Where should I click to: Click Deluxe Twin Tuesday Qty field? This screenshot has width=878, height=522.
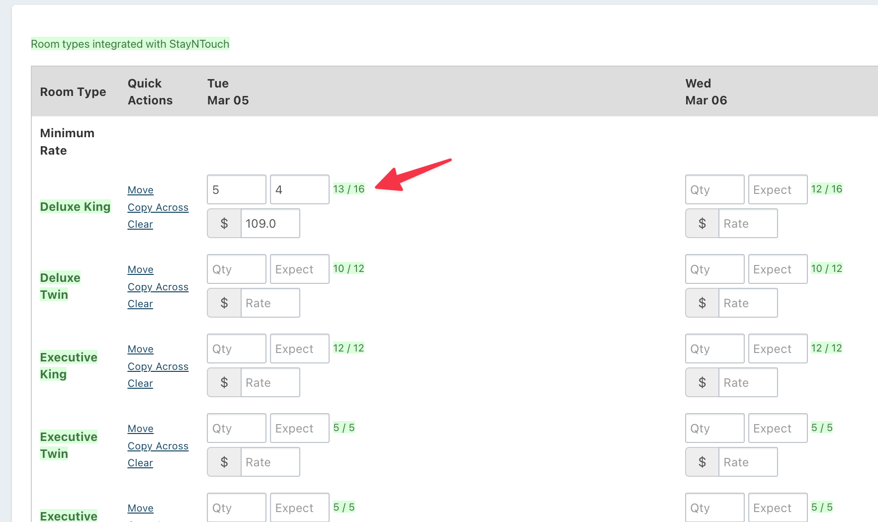[236, 269]
